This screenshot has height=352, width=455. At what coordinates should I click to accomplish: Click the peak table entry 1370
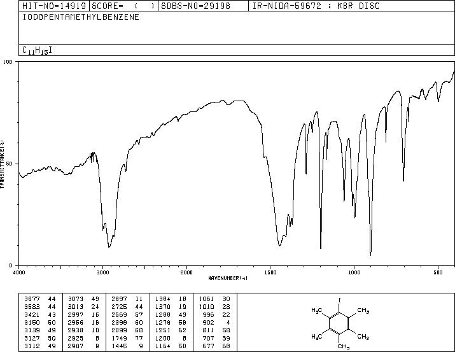(163, 307)
